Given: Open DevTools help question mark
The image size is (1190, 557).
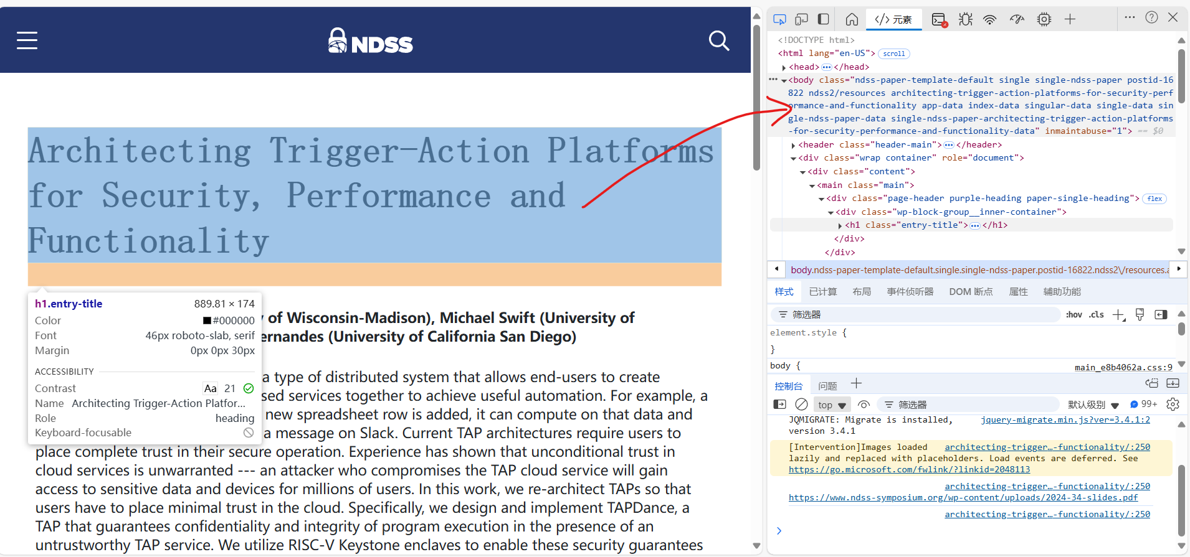Looking at the screenshot, I should (x=1151, y=17).
